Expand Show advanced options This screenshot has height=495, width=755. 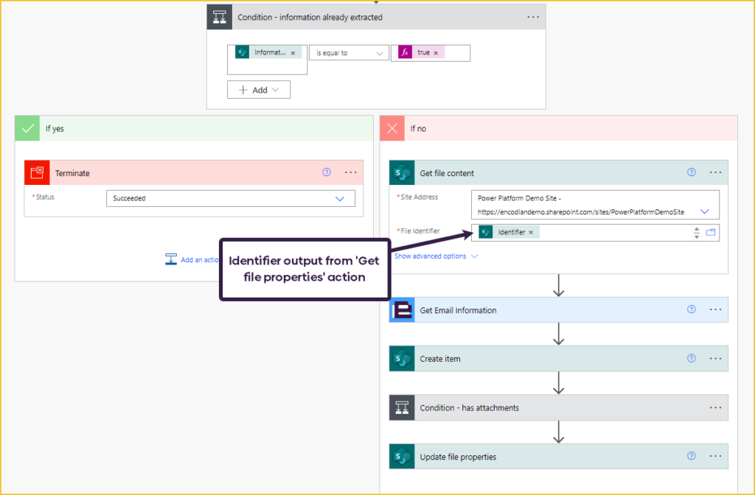click(436, 256)
